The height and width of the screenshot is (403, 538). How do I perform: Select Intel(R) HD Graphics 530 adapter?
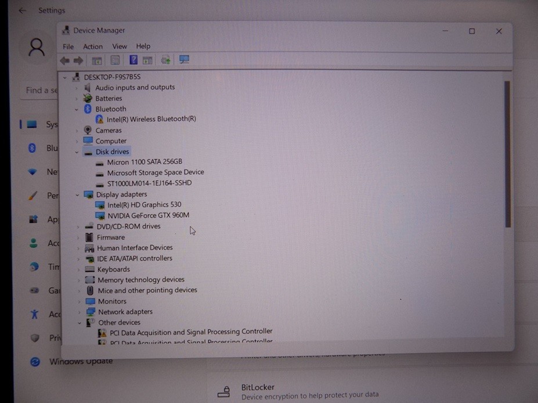(144, 205)
